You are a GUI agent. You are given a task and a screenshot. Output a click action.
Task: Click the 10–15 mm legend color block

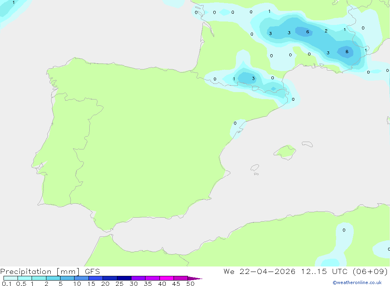82,278
